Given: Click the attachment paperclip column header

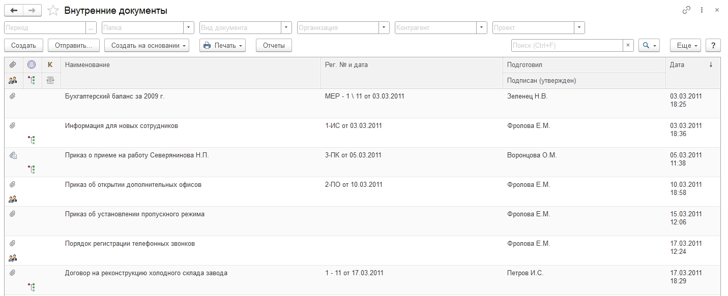Looking at the screenshot, I should (13, 64).
